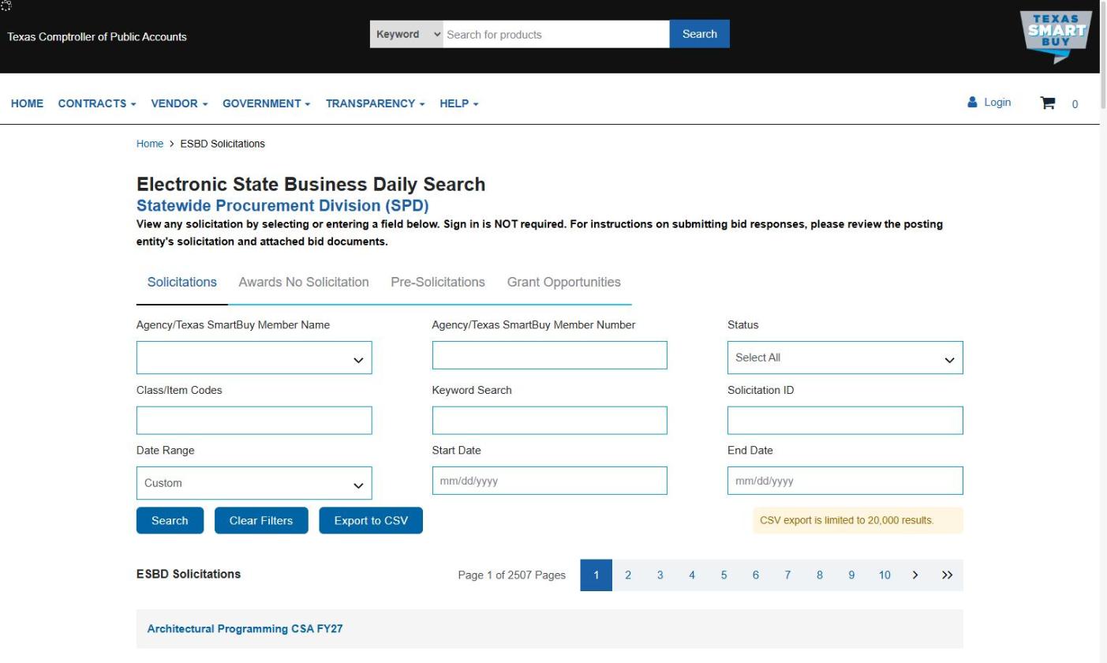Open the Date Range Custom dropdown
The image size is (1107, 663).
(254, 483)
